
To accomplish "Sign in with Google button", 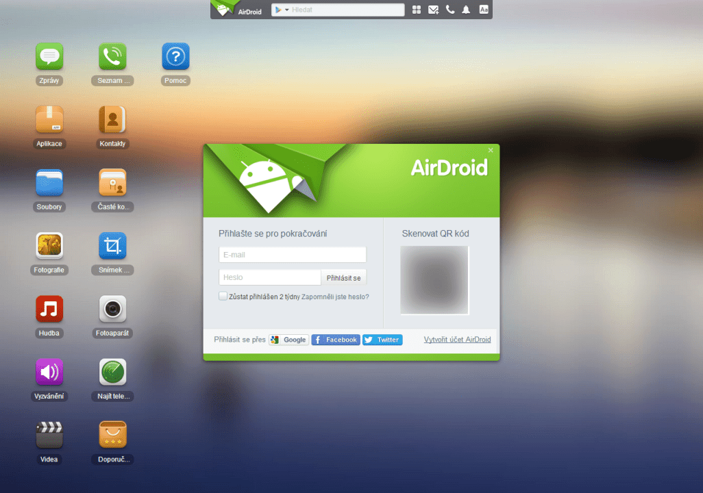I will (288, 340).
